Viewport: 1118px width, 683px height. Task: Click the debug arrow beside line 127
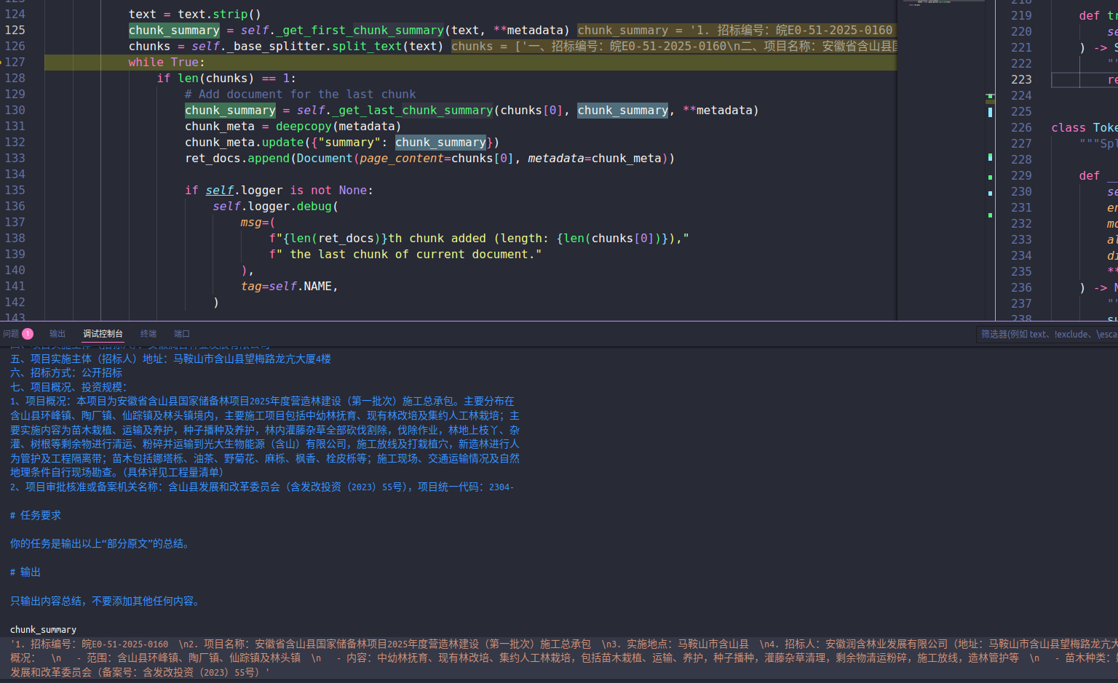(x=2, y=63)
